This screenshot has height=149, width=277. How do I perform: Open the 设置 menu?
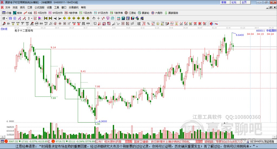pyautogui.click(x=49, y=7)
